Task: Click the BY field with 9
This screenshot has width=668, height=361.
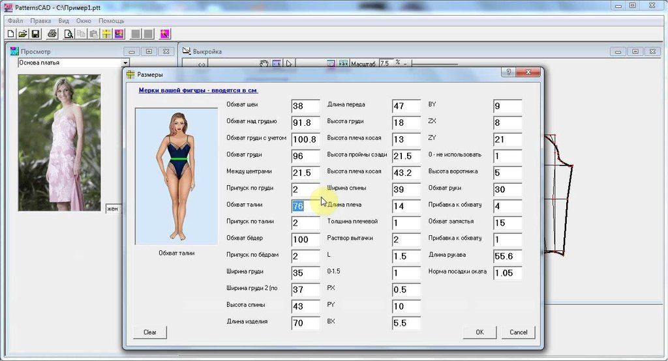Action: (508, 106)
